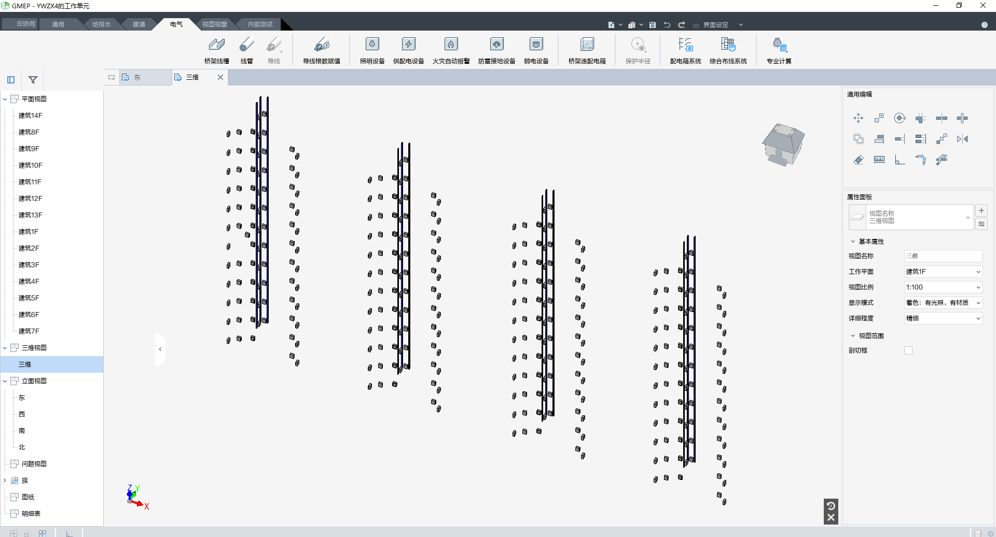Select the ruler measure tool
The image size is (996, 537).
pos(879,160)
